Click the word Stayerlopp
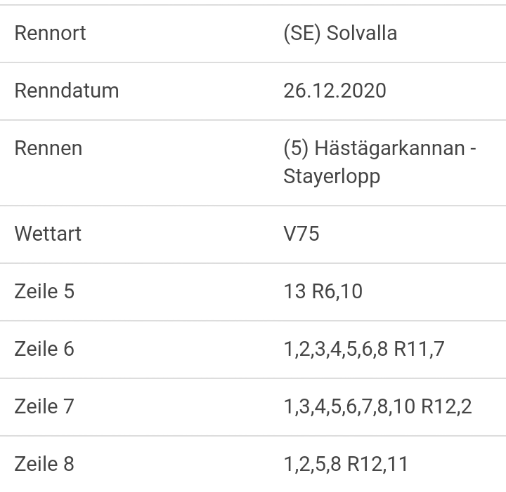Image resolution: width=506 pixels, height=492 pixels. (332, 177)
